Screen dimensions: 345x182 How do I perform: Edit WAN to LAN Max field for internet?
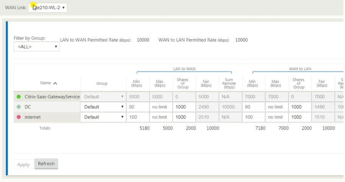point(277,117)
